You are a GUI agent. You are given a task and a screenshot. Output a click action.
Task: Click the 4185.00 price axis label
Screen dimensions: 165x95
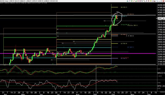[161, 7]
